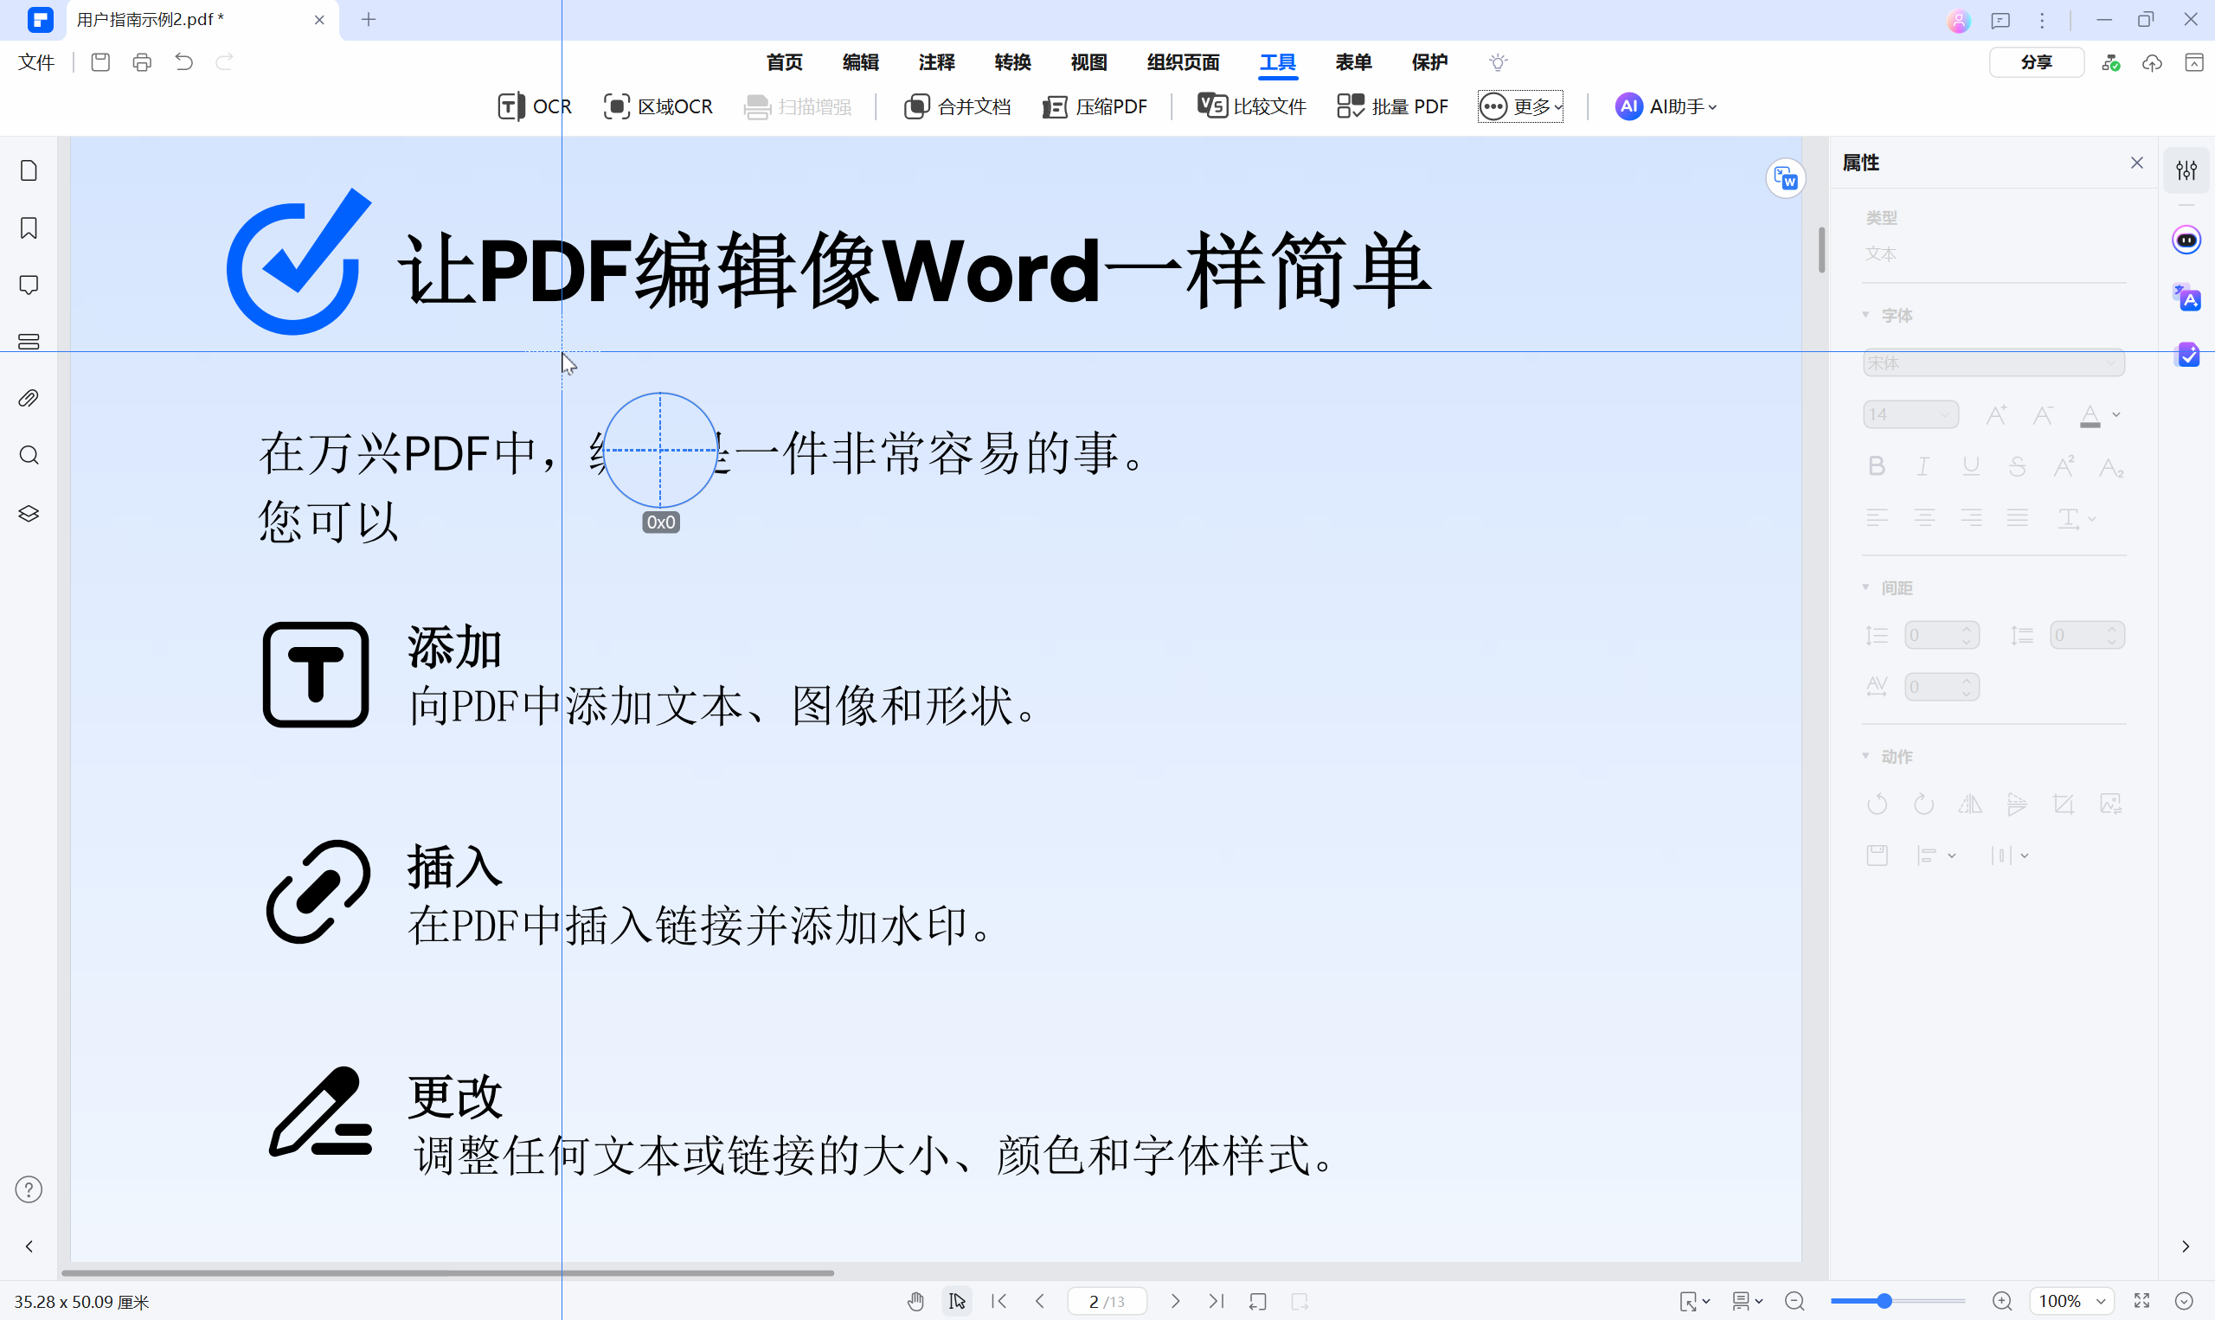Collapse the 字体 section in properties
2215x1320 pixels.
coord(1865,314)
